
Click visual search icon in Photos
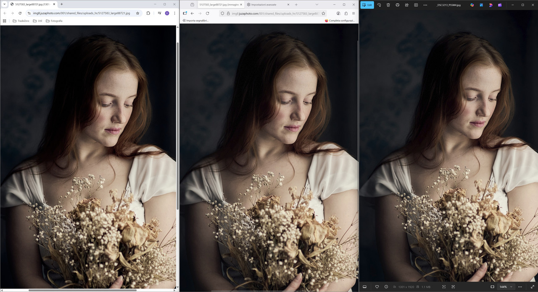click(x=444, y=287)
